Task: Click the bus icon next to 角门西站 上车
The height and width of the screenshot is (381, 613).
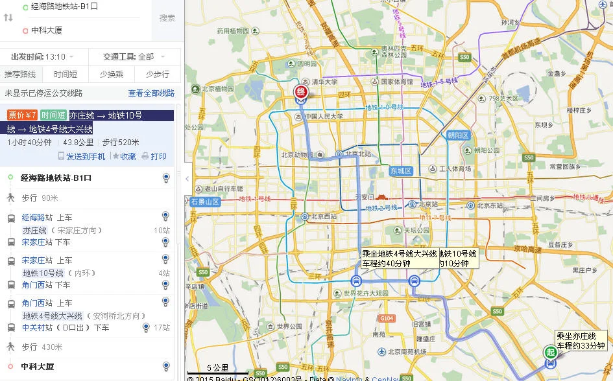Action: pyautogui.click(x=11, y=302)
